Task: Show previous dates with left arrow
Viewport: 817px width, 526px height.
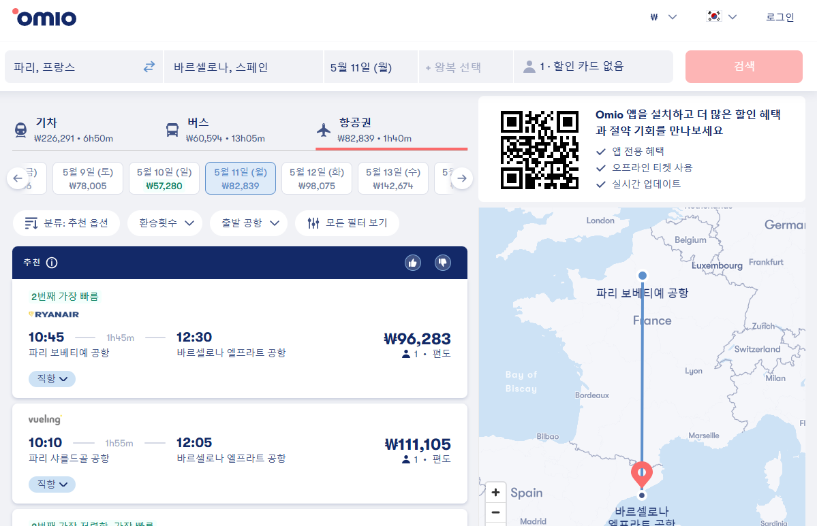Action: click(18, 178)
